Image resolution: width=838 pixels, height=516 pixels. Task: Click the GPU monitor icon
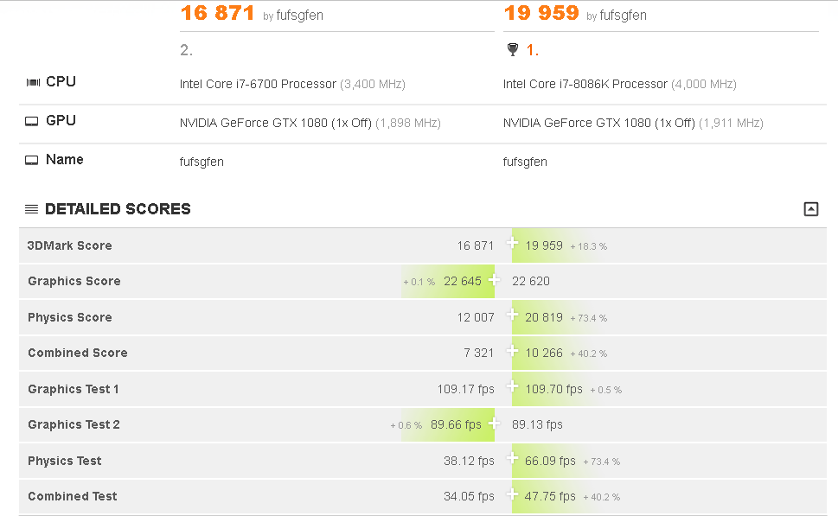tap(31, 121)
